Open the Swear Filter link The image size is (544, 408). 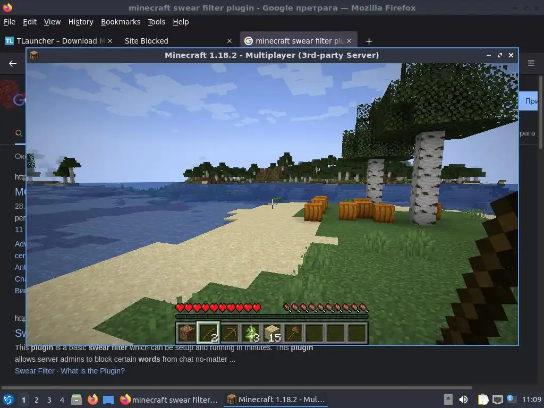[x=35, y=371]
